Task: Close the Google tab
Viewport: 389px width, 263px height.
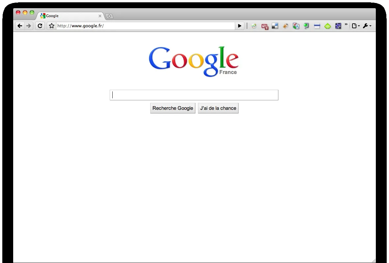Action: click(100, 16)
